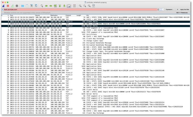
Task: Open 802.11 Preferences link
Action: 182,12
